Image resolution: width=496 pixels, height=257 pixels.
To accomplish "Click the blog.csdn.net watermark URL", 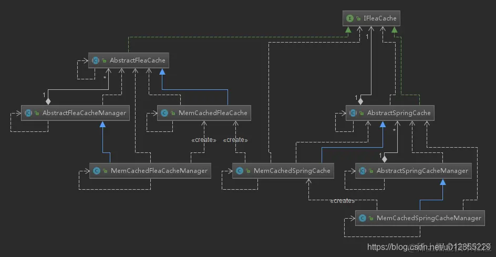I will pyautogui.click(x=429, y=246).
